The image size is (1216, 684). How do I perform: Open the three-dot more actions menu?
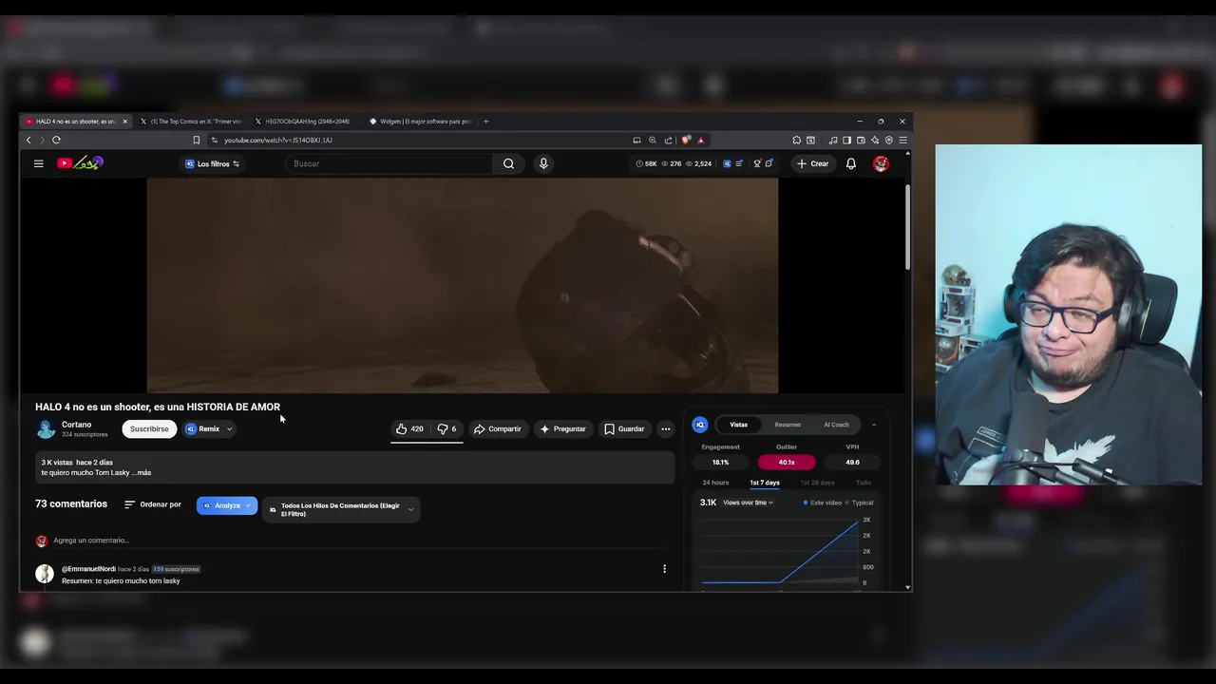click(665, 428)
